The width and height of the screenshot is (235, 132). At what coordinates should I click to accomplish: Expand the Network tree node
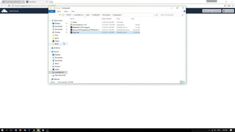click(x=50, y=79)
